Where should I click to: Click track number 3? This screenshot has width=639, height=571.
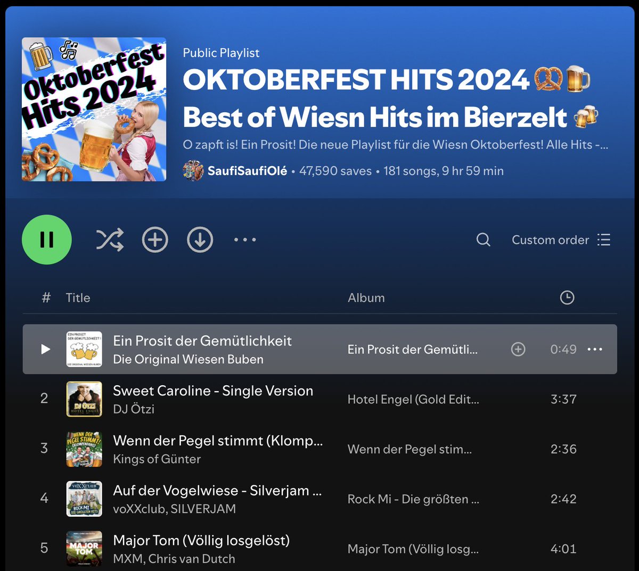(44, 448)
